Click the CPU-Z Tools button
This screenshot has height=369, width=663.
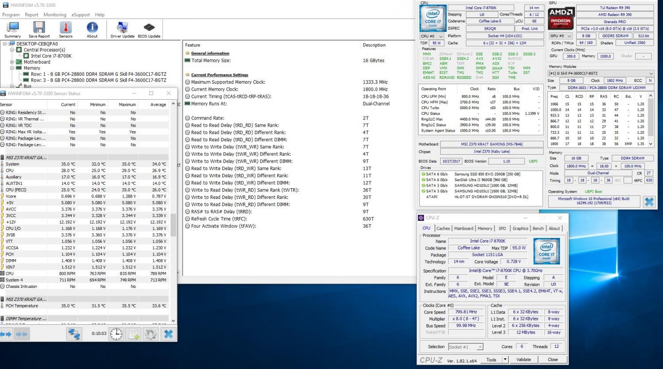click(x=491, y=360)
